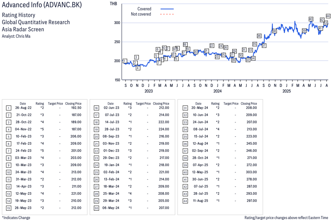The width and height of the screenshot is (332, 220).
Task: Click the date 04-Nov-22 in the table
Action: [23, 129]
